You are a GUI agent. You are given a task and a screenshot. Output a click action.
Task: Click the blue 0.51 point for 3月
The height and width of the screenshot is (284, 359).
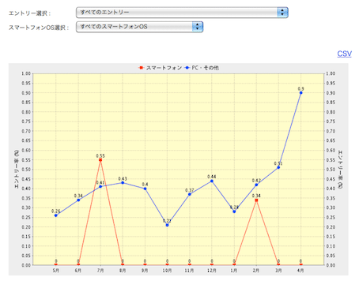pyautogui.click(x=278, y=167)
